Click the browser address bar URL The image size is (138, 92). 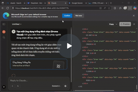pos(42,8)
